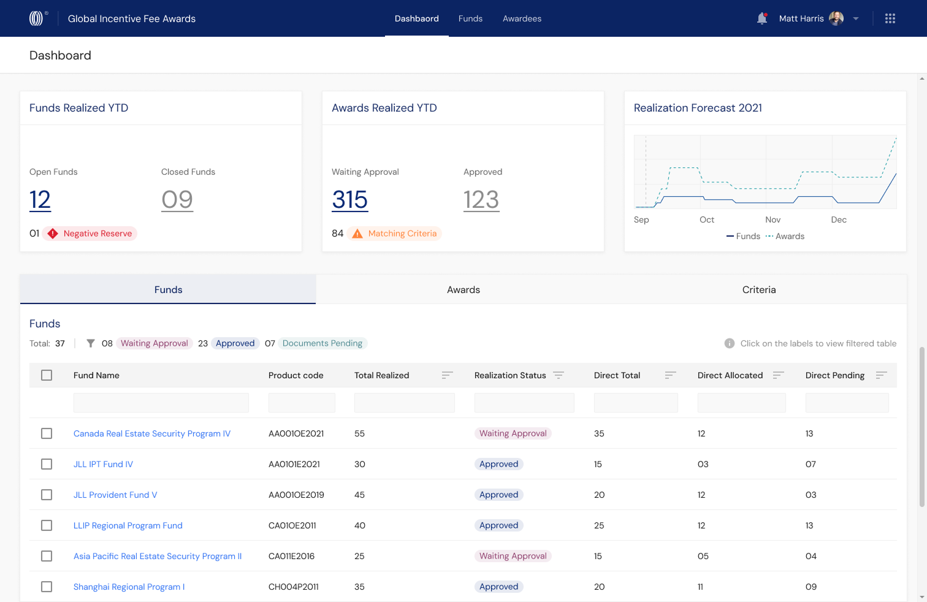Click the Realization Forecast 2021 chart area
927x602 pixels.
coord(765,172)
